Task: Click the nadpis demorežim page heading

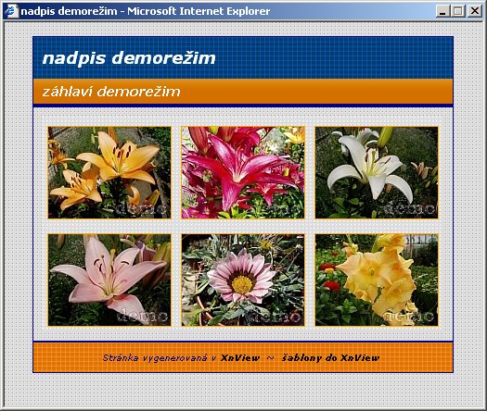Action: click(x=129, y=58)
